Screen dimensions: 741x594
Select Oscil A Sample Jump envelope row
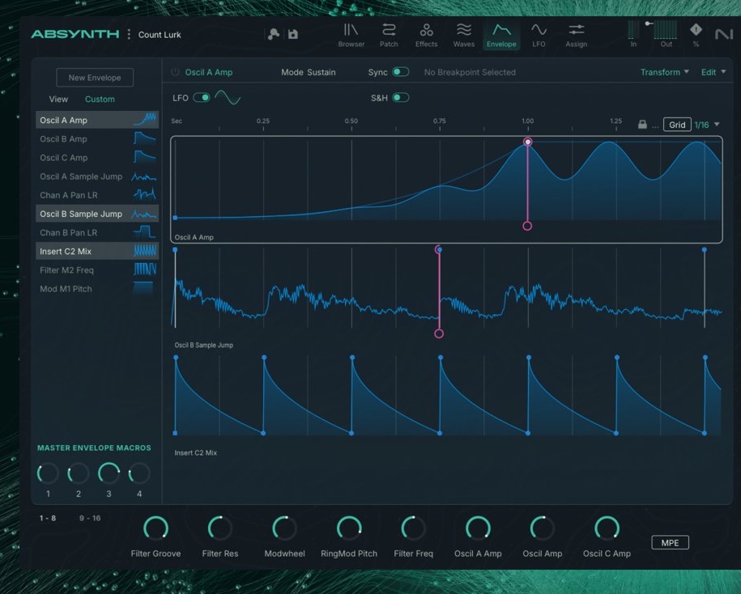pos(97,176)
